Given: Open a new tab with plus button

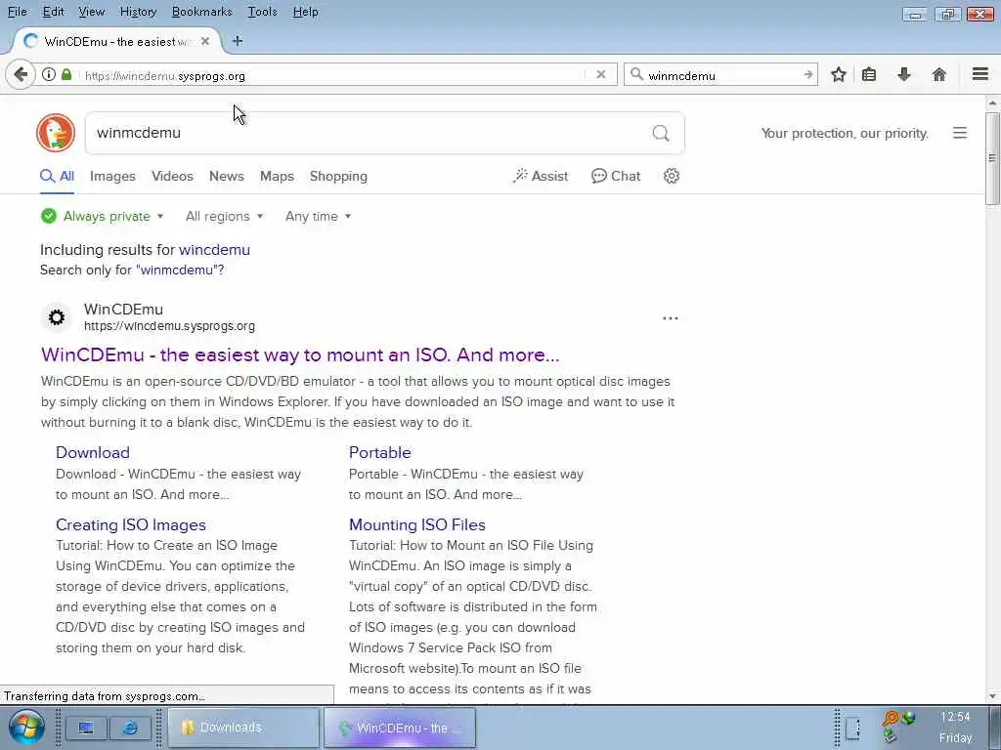Looking at the screenshot, I should pyautogui.click(x=237, y=41).
